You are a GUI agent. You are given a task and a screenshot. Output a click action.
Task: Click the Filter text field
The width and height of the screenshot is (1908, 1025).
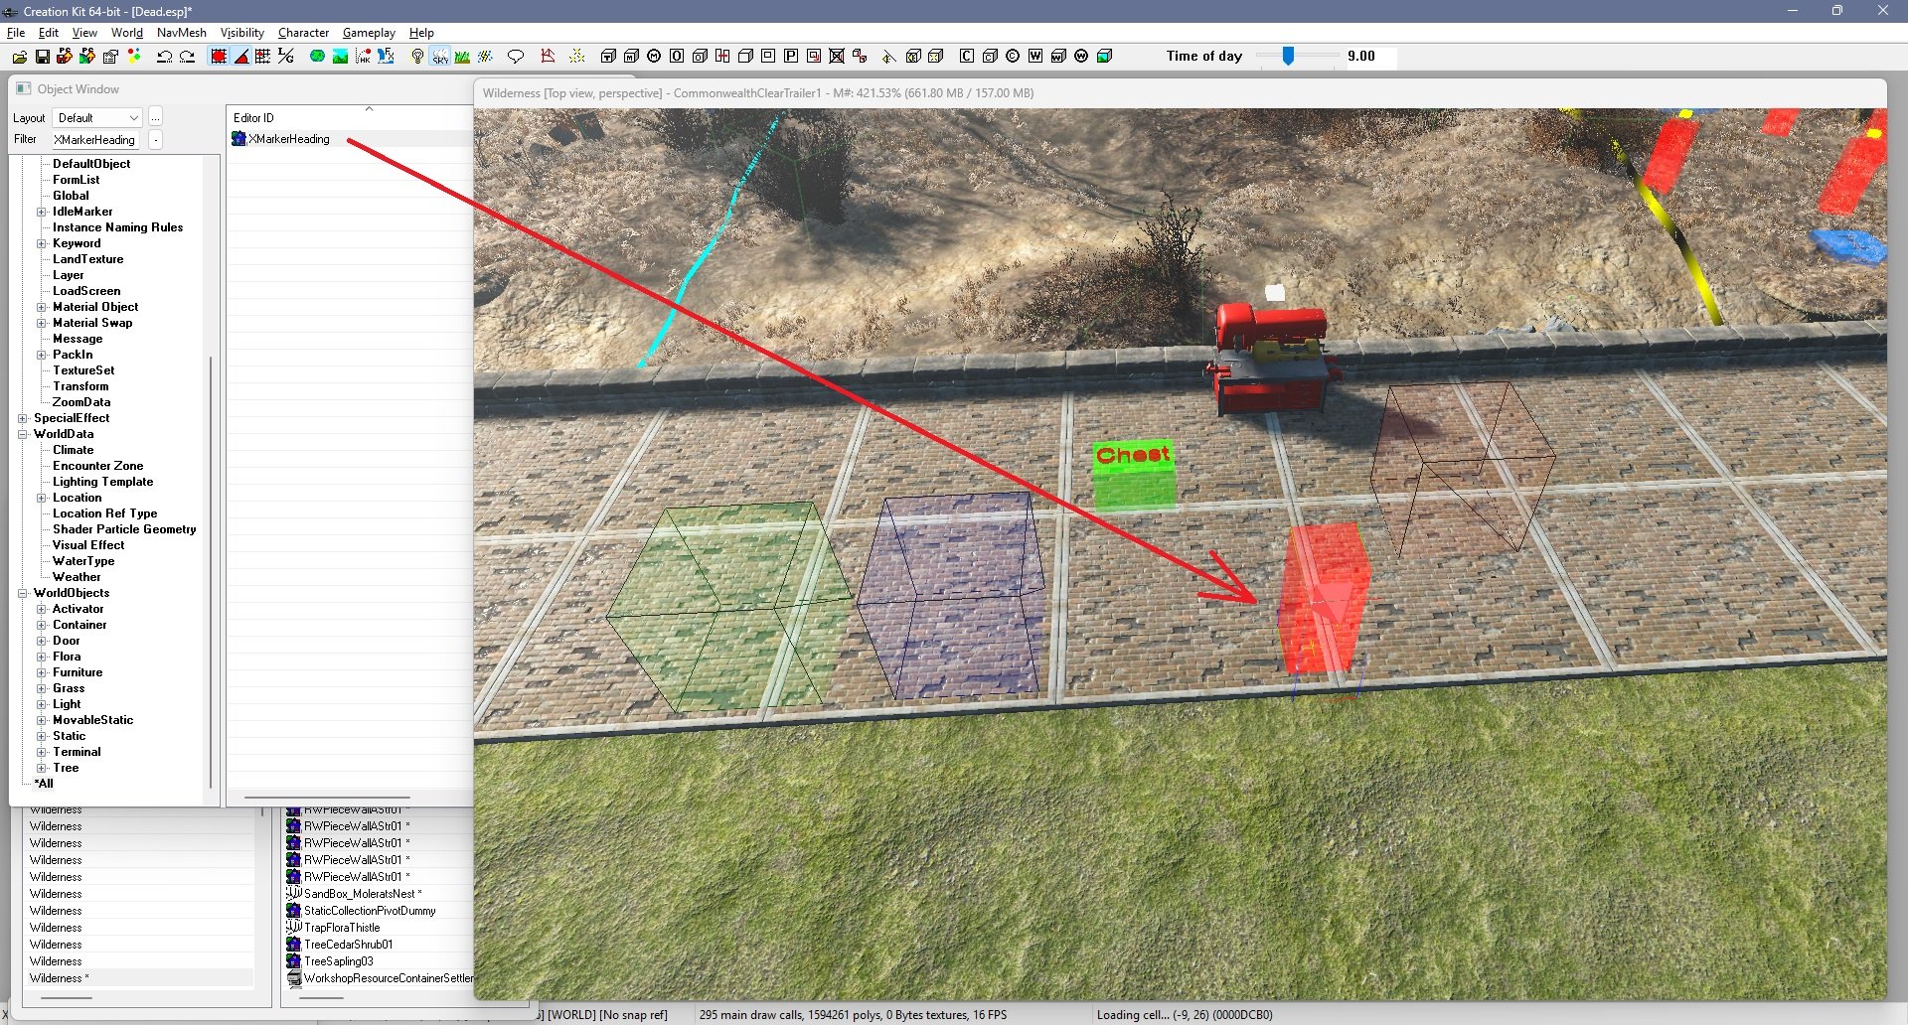(x=95, y=140)
